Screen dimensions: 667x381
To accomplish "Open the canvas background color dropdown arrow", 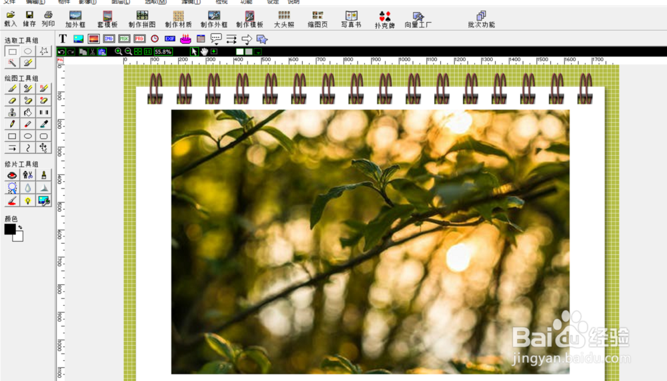I will point(257,52).
